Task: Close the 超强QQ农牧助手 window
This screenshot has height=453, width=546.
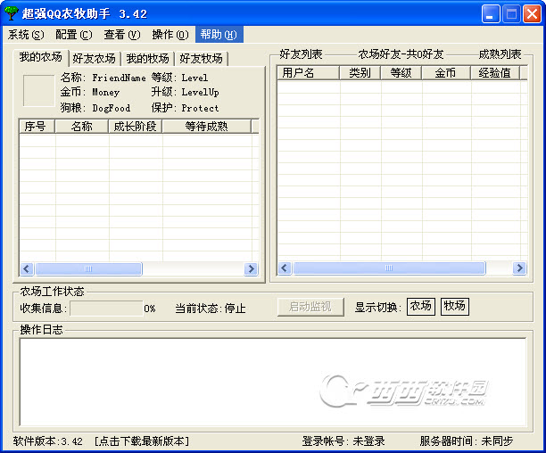Action: tap(532, 14)
